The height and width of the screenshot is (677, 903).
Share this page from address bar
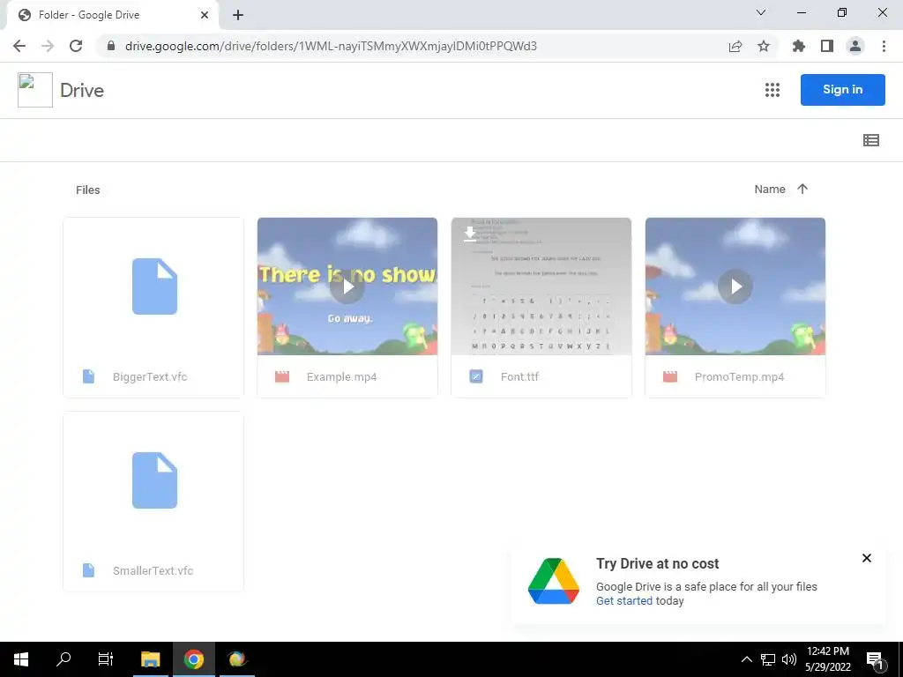735,46
